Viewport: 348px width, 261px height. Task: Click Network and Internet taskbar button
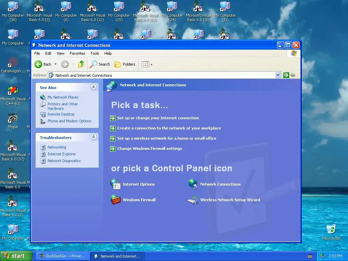pyautogui.click(x=118, y=256)
